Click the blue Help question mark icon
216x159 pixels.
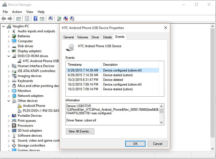click(36, 18)
